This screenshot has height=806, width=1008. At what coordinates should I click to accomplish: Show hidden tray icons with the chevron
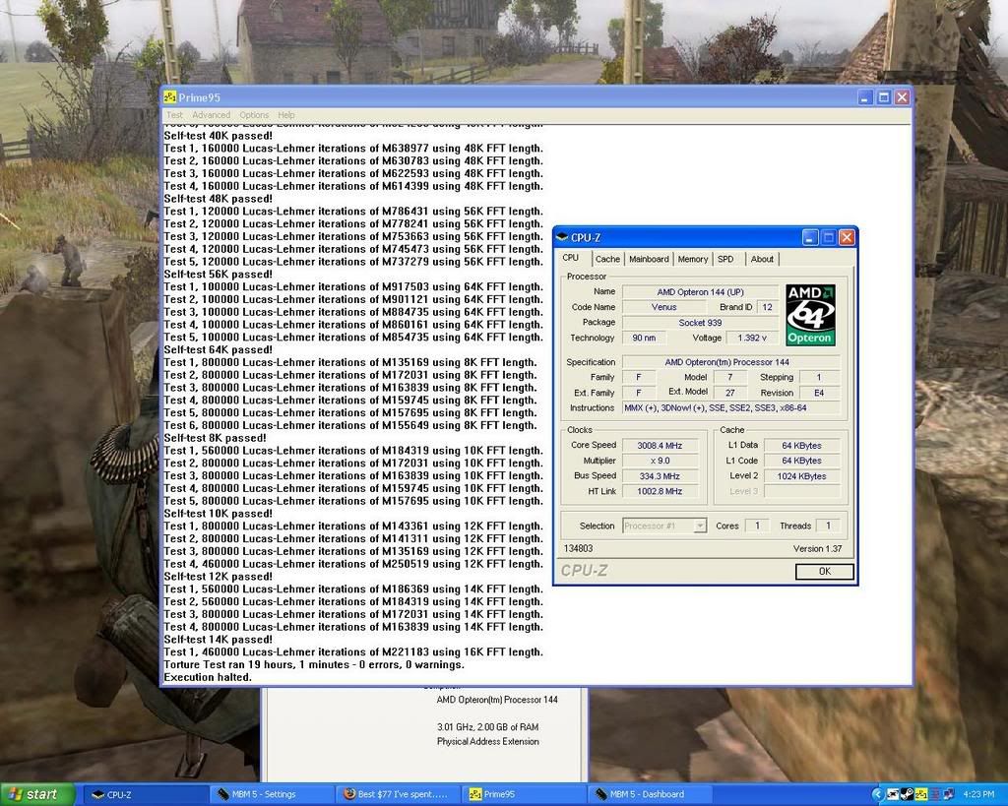[878, 794]
